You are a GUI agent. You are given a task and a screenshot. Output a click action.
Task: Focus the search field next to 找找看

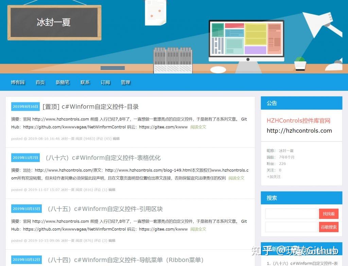click(292, 214)
